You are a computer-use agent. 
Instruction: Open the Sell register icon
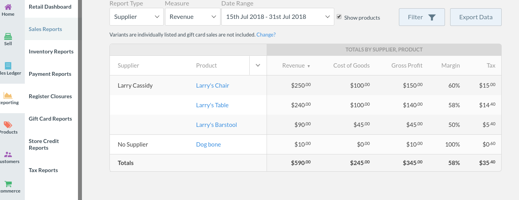click(8, 37)
